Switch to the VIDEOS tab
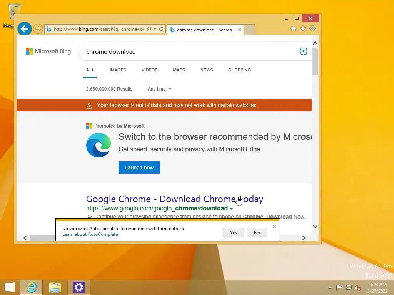This screenshot has width=394, height=295. click(150, 70)
